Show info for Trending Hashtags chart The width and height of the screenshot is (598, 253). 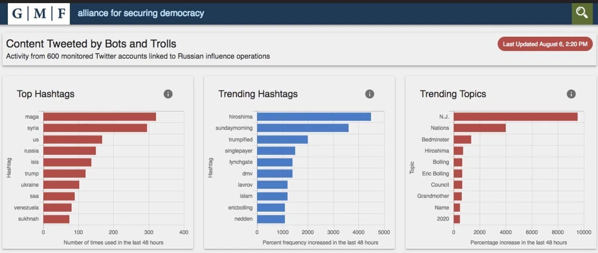point(369,94)
